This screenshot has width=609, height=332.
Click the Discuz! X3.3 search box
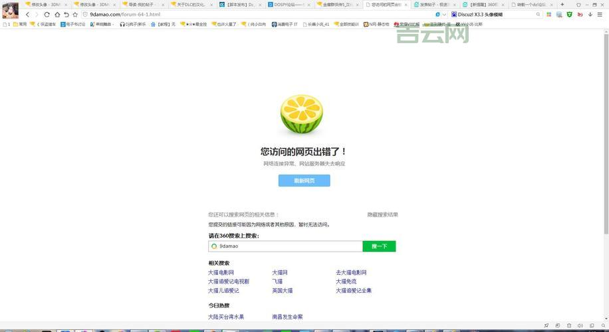pos(496,15)
